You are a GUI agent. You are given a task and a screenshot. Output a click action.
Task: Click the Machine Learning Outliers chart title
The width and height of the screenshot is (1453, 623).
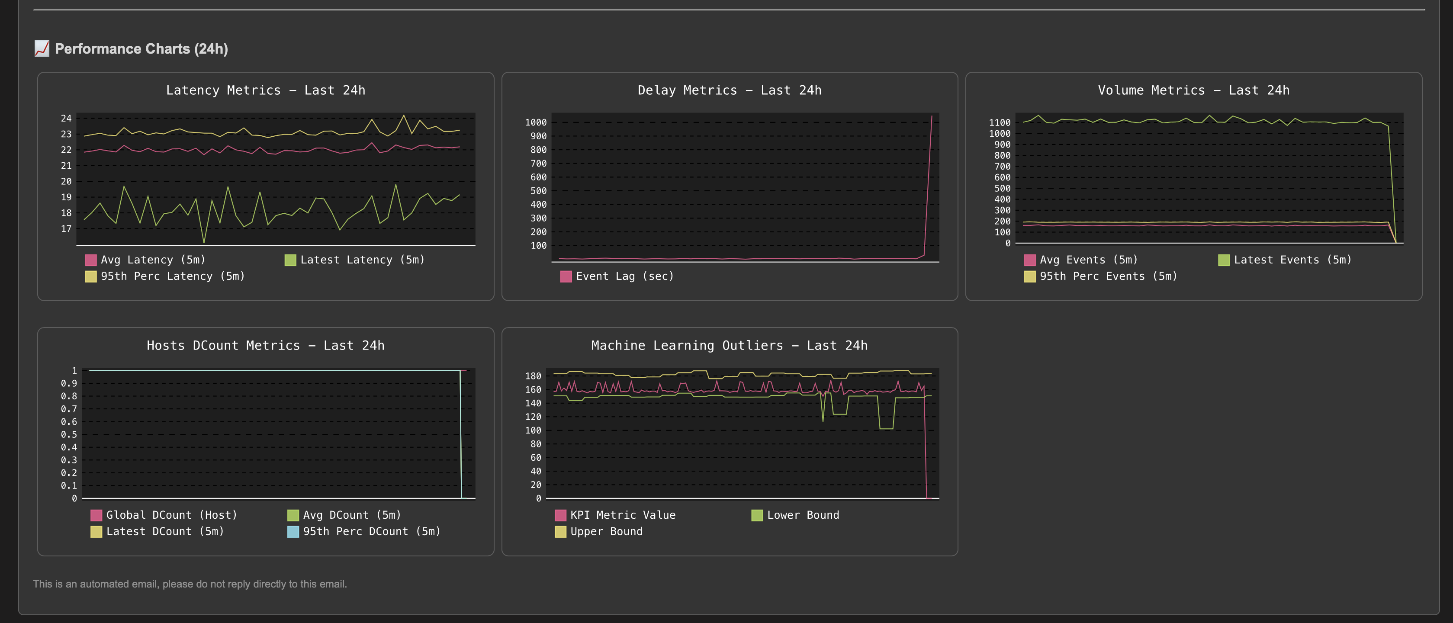(730, 346)
